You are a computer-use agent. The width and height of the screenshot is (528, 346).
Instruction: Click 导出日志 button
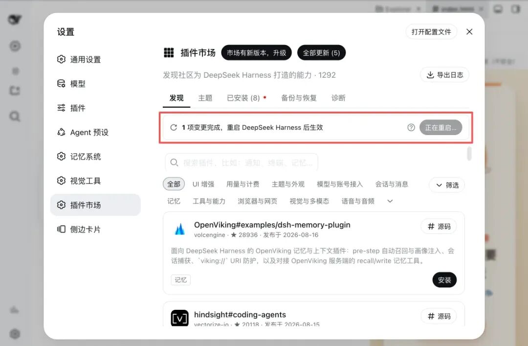[444, 75]
